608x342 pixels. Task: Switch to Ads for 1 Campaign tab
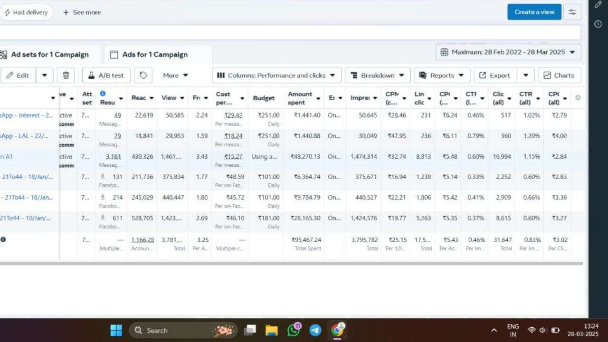(x=155, y=55)
